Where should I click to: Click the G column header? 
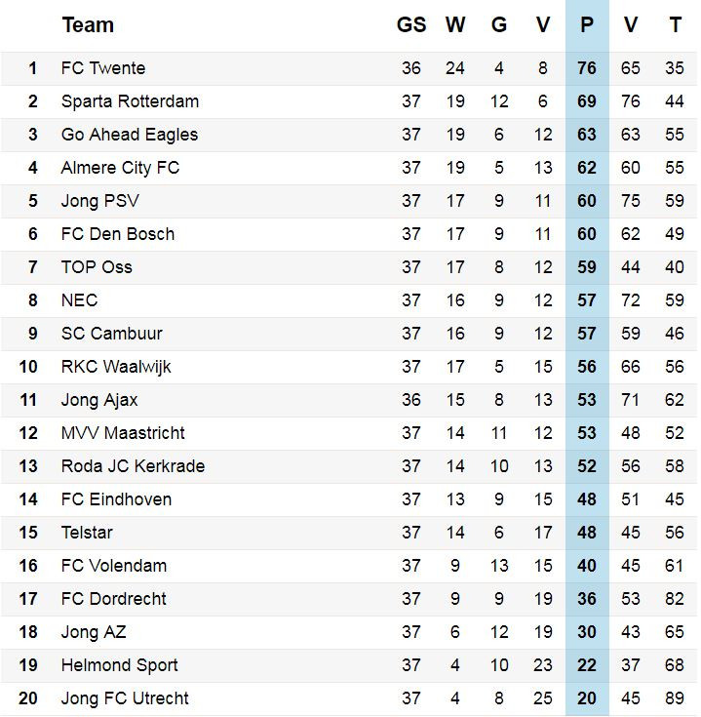pos(499,25)
